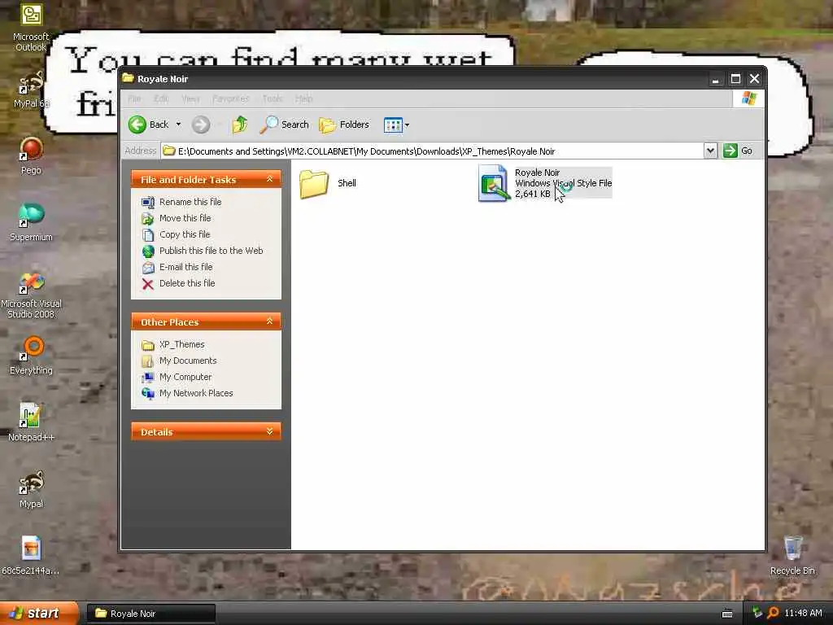Open the address bar dropdown arrow
833x625 pixels.
point(710,151)
